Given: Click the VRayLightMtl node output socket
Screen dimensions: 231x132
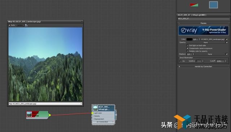Looking at the screenshot, I should [116, 115].
